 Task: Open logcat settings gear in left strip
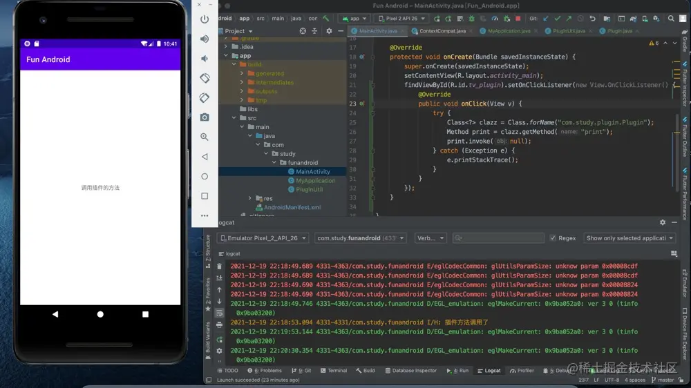coord(220,351)
